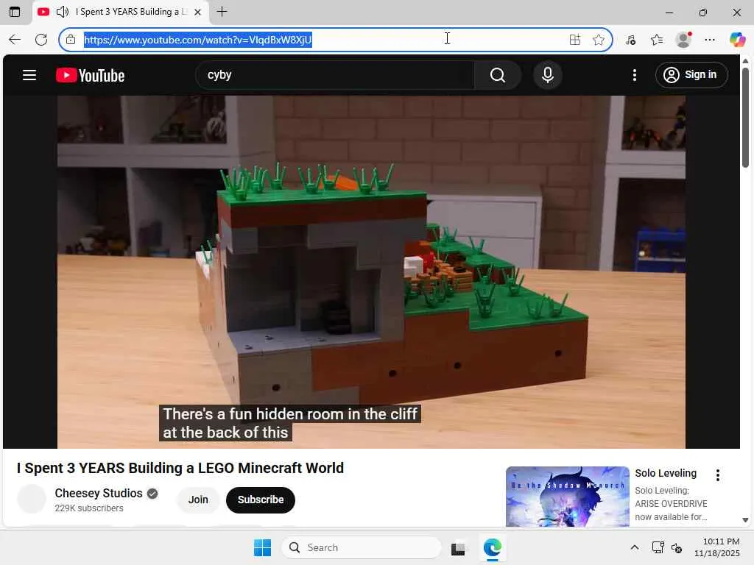View site information lock icon

tap(71, 40)
